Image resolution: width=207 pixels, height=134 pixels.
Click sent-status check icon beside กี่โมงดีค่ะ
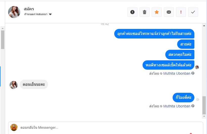click(x=198, y=100)
